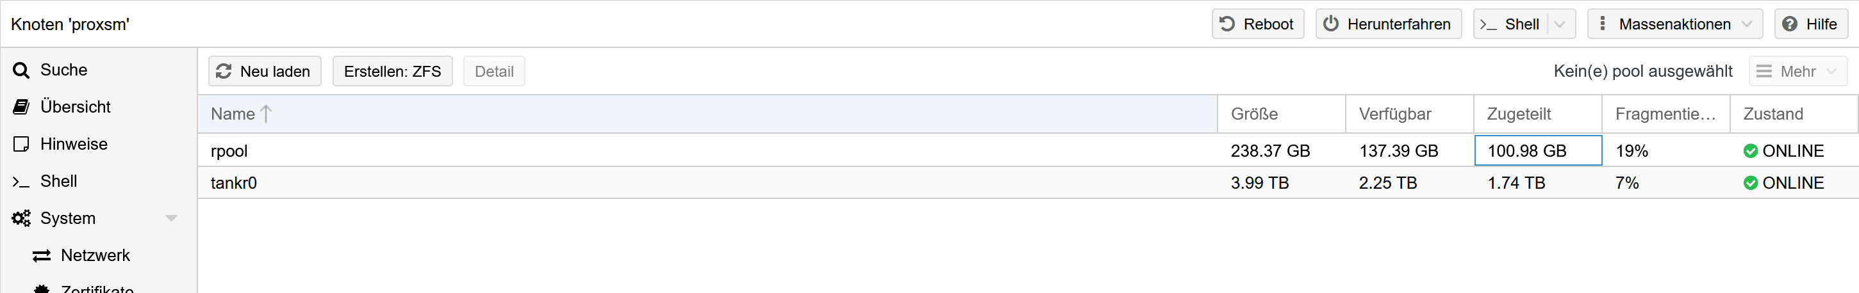
Task: Open Suche in the sidebar
Action: click(x=63, y=70)
